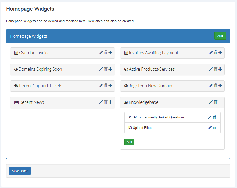237x188 pixels.
Task: Select the Active Products/Services title
Action: click(x=152, y=69)
